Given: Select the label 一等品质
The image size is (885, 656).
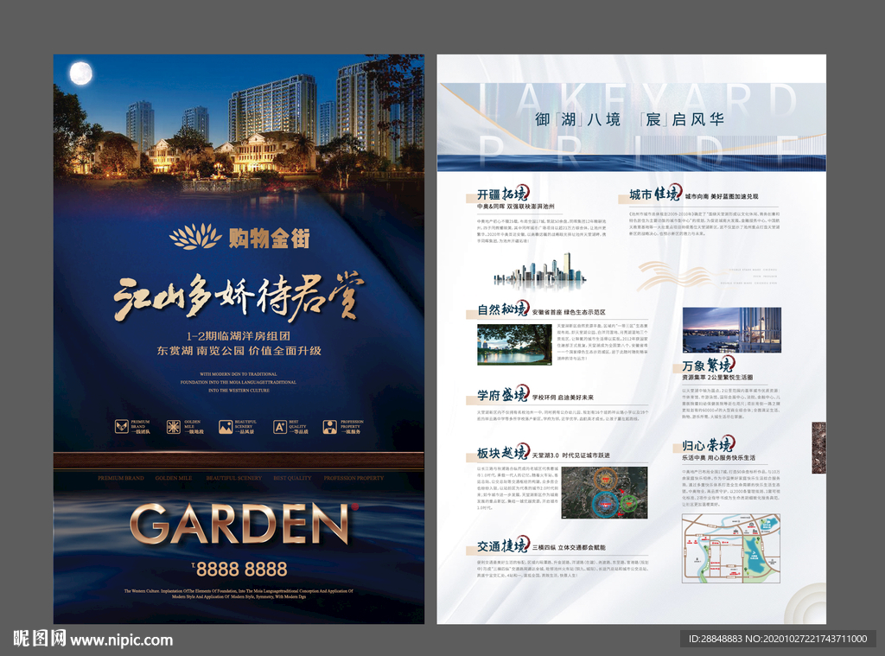Looking at the screenshot, I should coord(298,432).
